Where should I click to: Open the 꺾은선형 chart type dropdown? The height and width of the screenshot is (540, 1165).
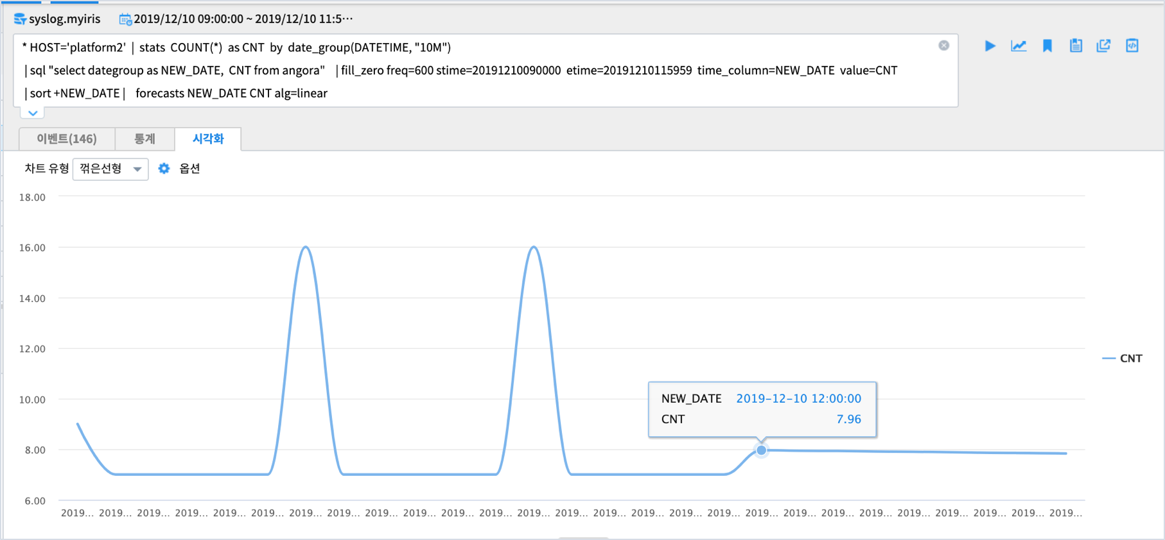110,169
